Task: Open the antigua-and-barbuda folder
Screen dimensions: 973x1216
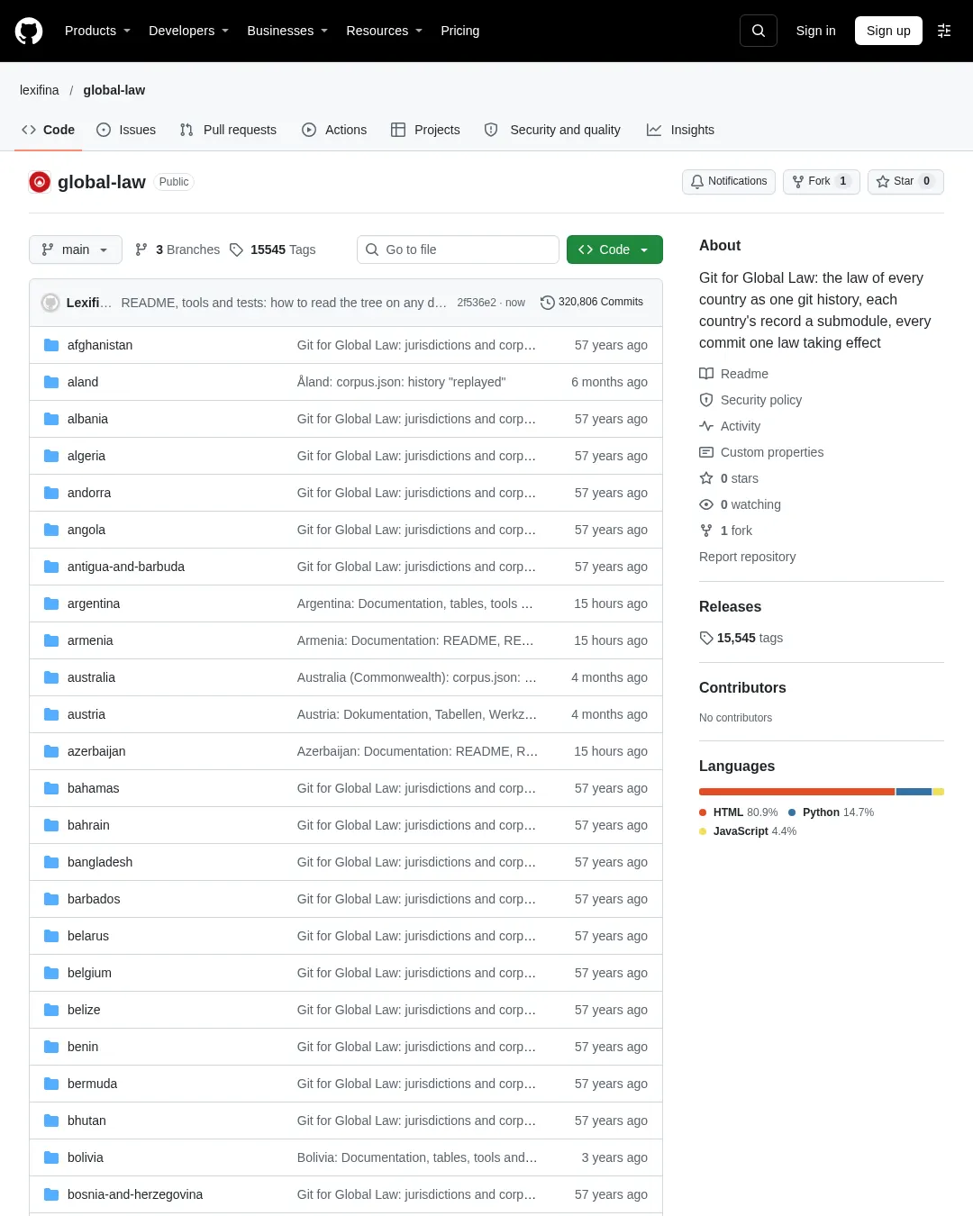Action: point(126,567)
